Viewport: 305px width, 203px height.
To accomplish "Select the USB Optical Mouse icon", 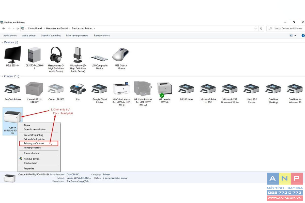I will click(121, 58).
